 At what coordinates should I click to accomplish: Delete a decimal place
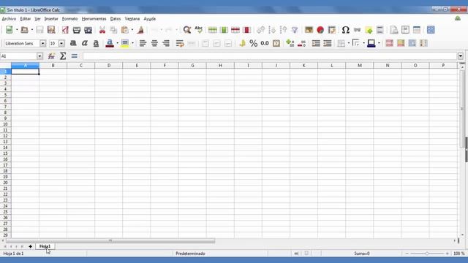pos(301,44)
